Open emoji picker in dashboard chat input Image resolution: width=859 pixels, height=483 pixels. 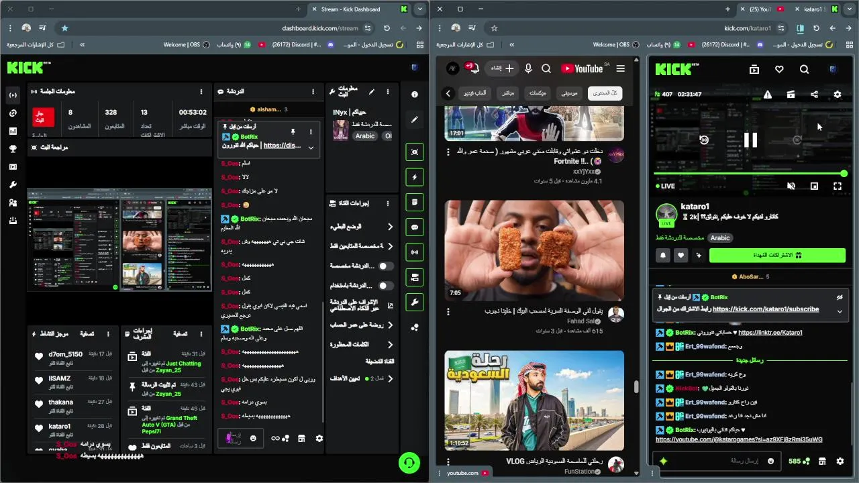point(253,438)
